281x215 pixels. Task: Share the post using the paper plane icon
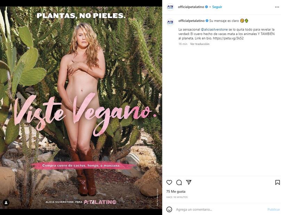pos(188,182)
